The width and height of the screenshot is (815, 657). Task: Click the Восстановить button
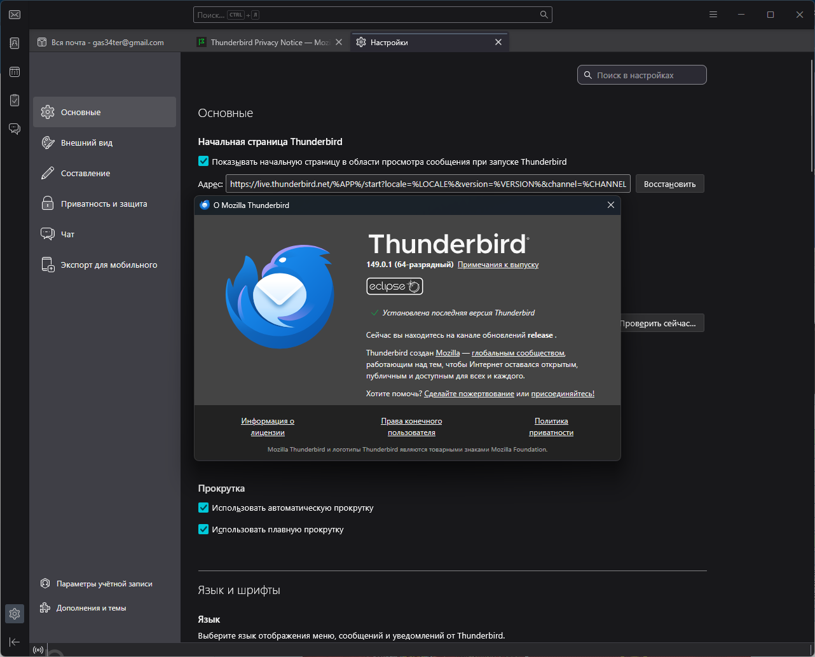click(669, 184)
